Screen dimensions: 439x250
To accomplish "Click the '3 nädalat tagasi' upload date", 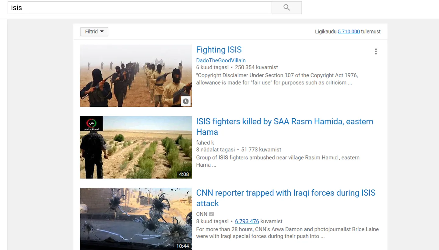I will coord(216,150).
